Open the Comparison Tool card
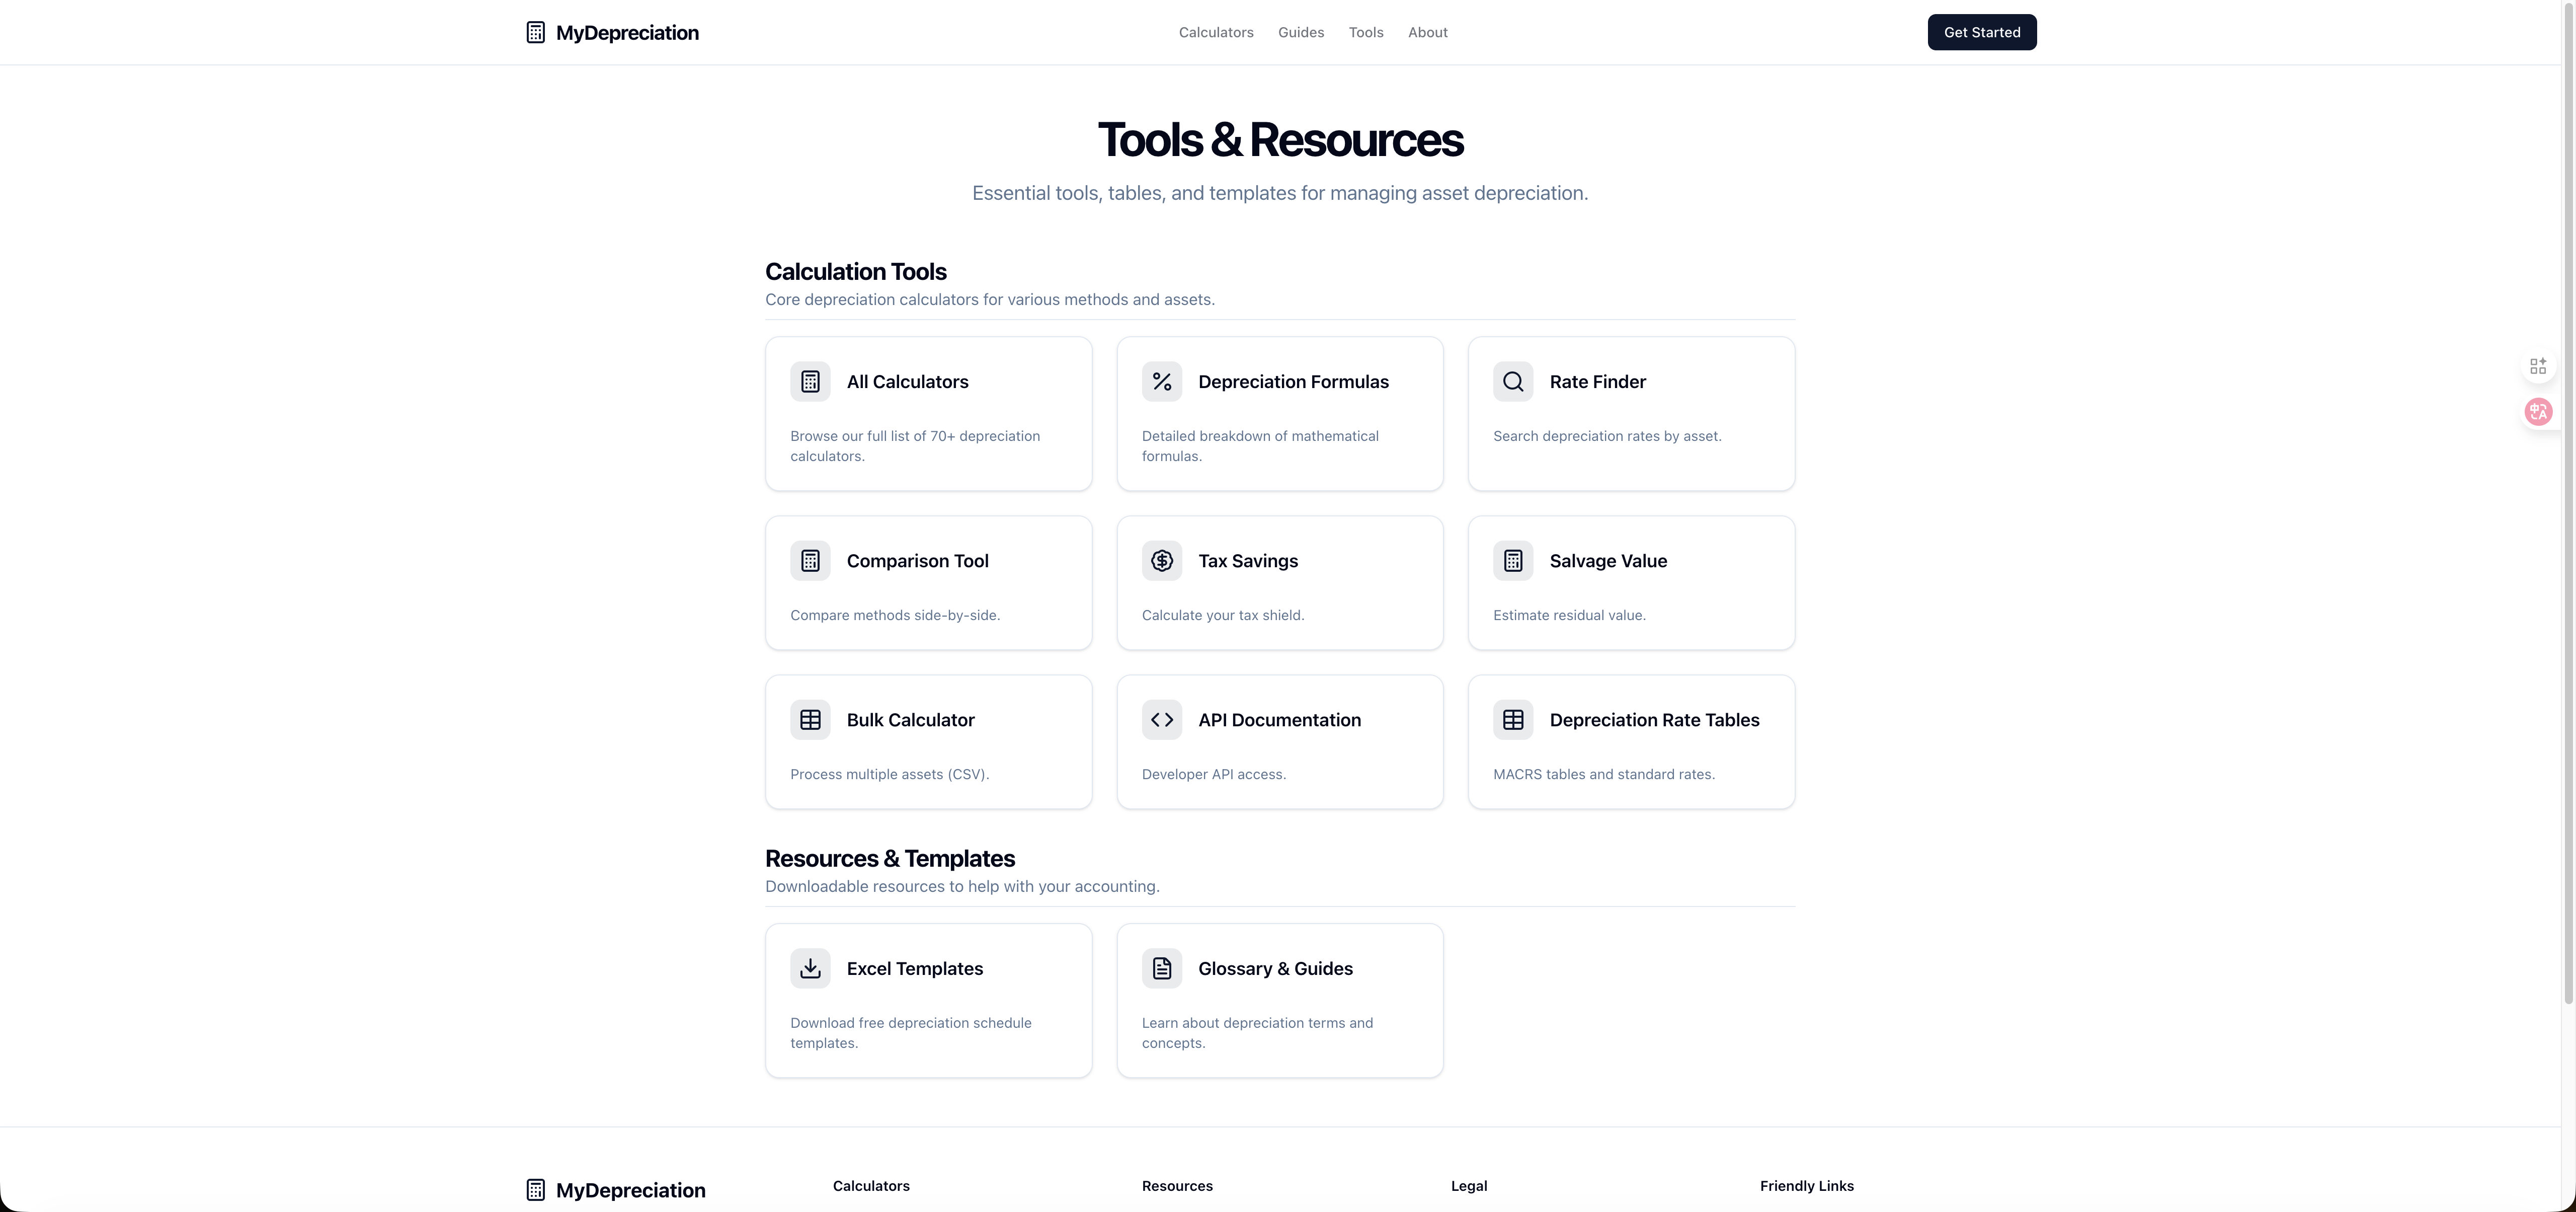2576x1212 pixels. click(928, 583)
